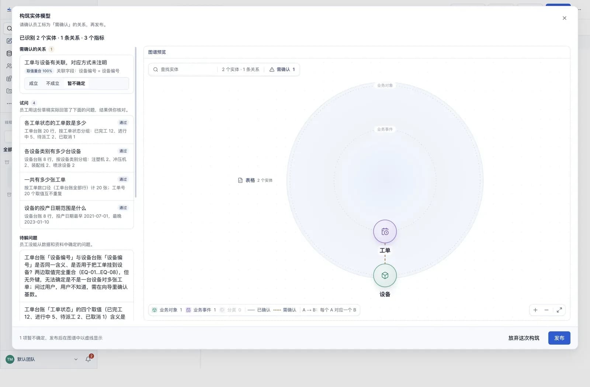Screen dimensions: 590x387
Task: Click the 业务事件 ring label in graph
Action: (385, 129)
